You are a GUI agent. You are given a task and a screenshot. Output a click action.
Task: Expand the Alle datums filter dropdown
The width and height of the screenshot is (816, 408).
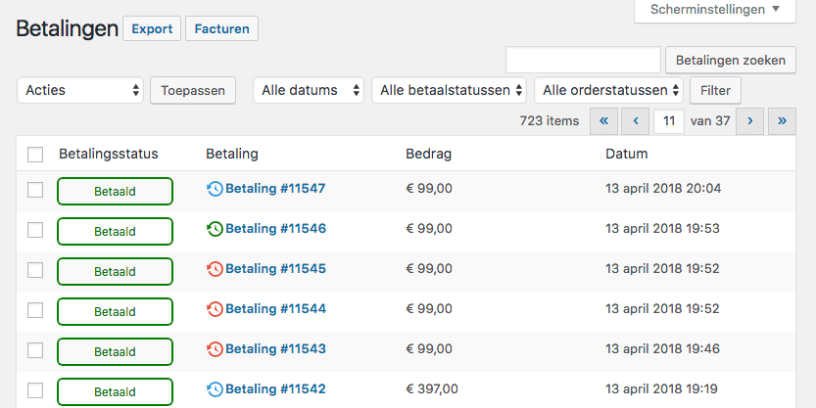[x=309, y=91]
